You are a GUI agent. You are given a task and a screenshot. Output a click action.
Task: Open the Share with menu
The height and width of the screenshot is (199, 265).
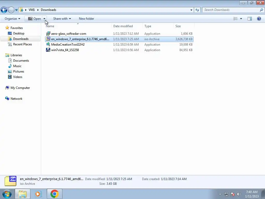(62, 19)
